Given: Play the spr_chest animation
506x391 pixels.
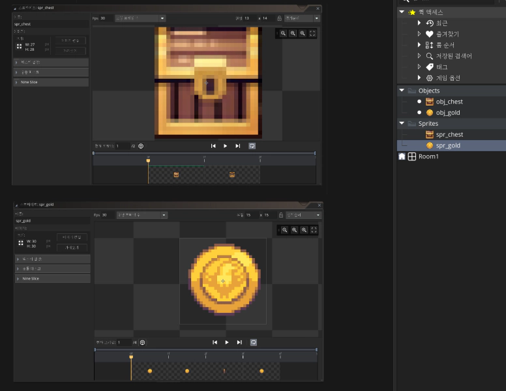Looking at the screenshot, I should (x=226, y=146).
